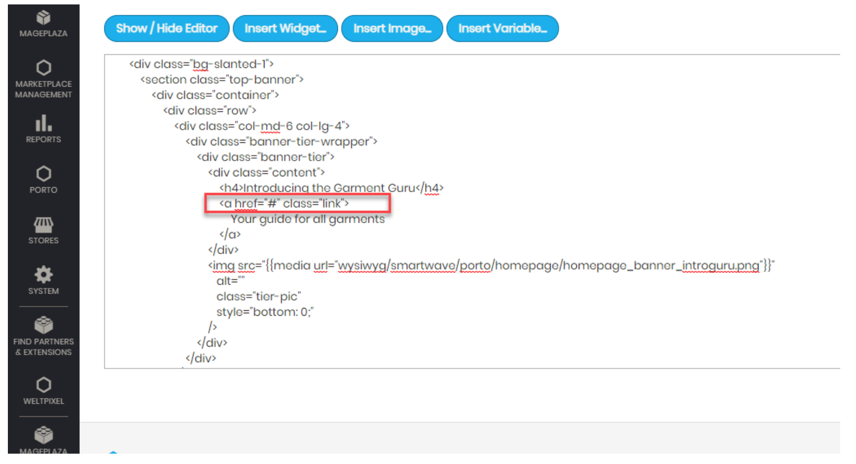Click the line div class="col-md-6 col-lg-4"
The width and height of the screenshot is (856, 464).
[262, 126]
